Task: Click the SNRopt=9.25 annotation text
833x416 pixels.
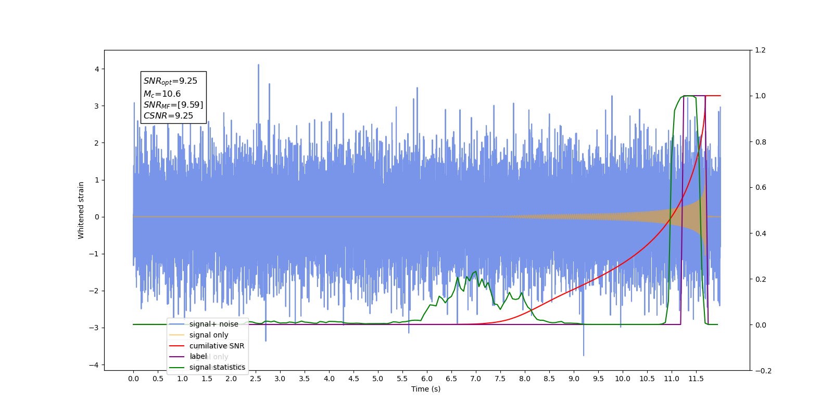Action: tap(170, 81)
